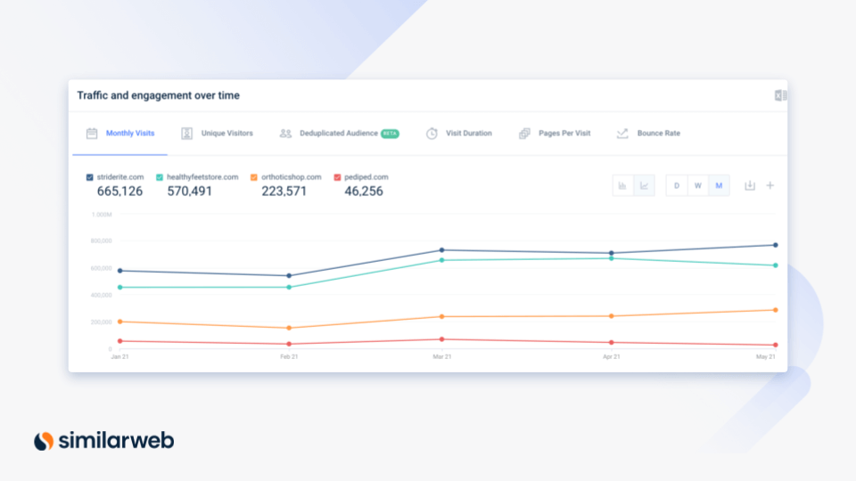Viewport: 856px width, 481px height.
Task: Export data via Excel icon
Action: coord(780,95)
